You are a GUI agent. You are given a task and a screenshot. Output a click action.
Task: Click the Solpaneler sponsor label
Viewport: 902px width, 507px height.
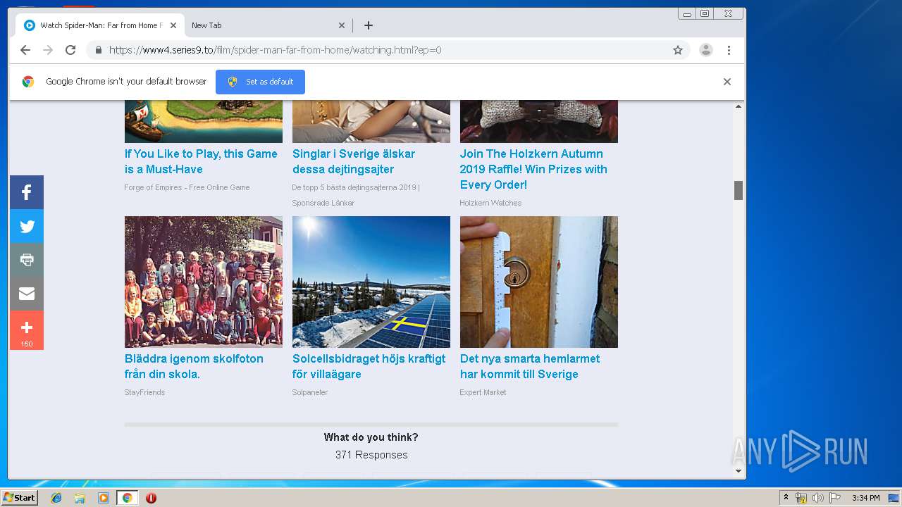pyautogui.click(x=310, y=392)
